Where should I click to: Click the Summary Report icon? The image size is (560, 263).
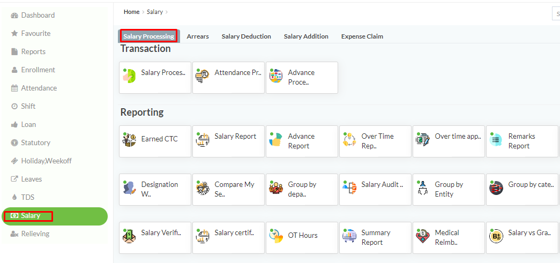pyautogui.click(x=349, y=236)
